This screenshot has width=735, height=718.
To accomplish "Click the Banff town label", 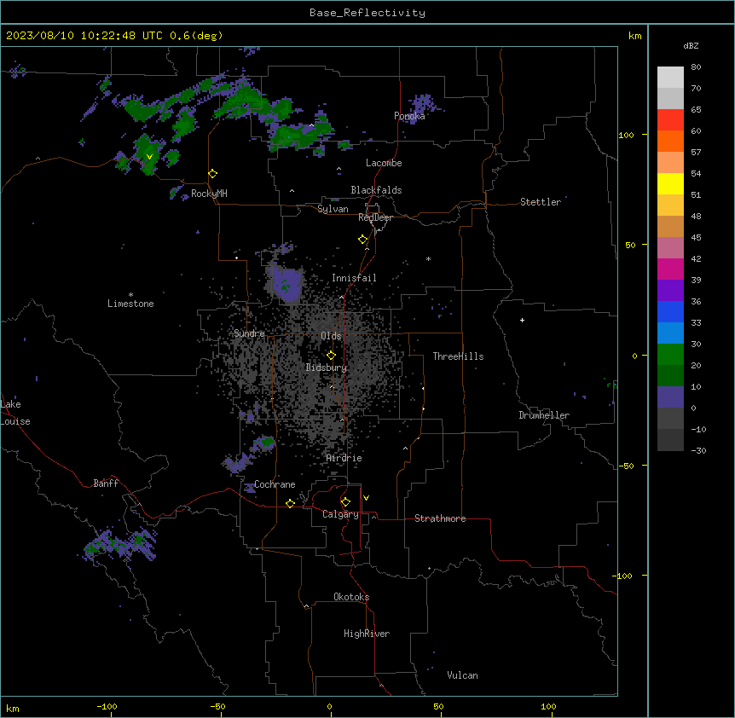I will 106,483.
